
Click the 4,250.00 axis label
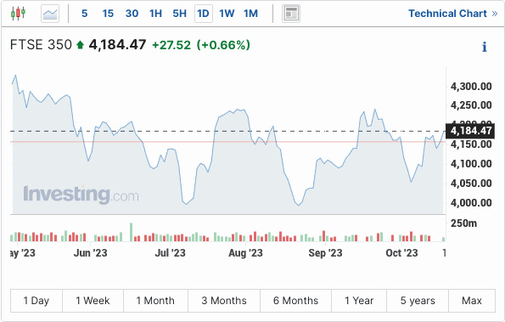point(471,105)
